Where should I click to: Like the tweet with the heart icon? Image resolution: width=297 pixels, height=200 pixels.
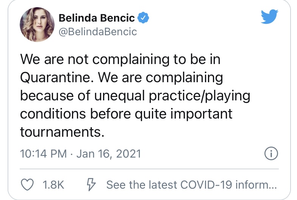[26, 184]
